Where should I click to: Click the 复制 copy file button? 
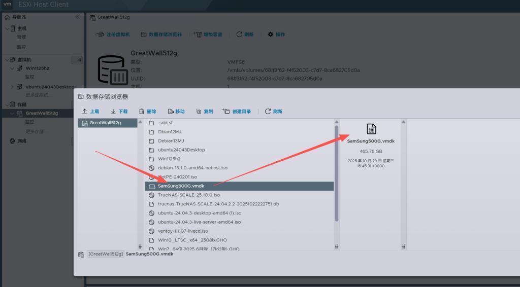(205, 112)
